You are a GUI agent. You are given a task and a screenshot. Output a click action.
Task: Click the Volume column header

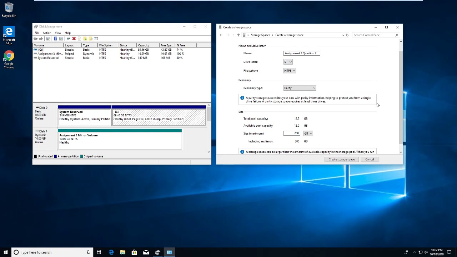(x=48, y=45)
